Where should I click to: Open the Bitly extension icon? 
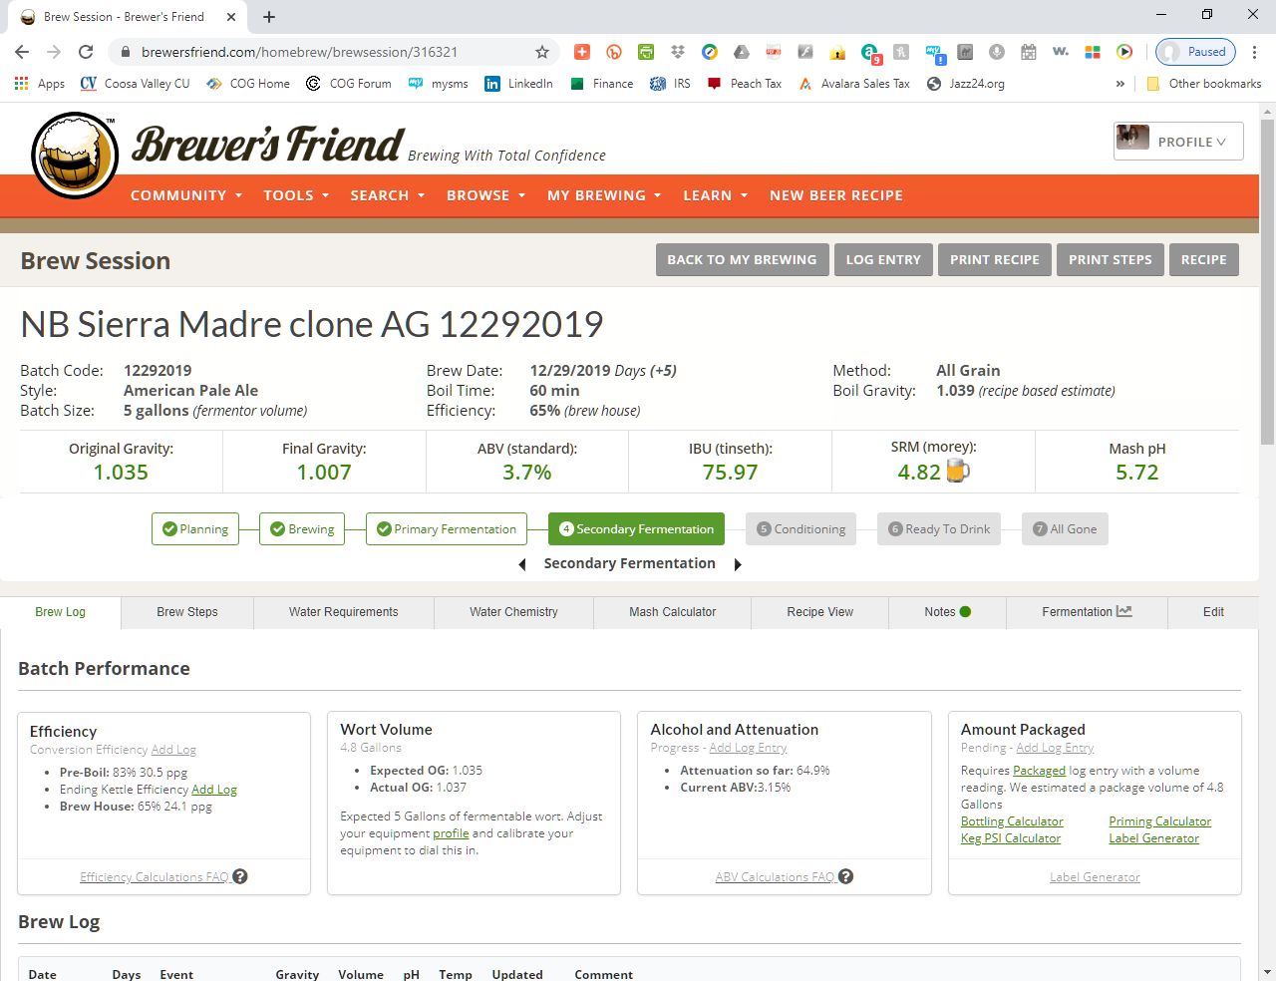pyautogui.click(x=614, y=52)
